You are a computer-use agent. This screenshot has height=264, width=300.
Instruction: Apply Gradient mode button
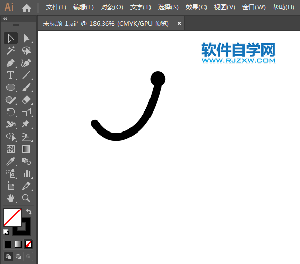[x=18, y=244]
